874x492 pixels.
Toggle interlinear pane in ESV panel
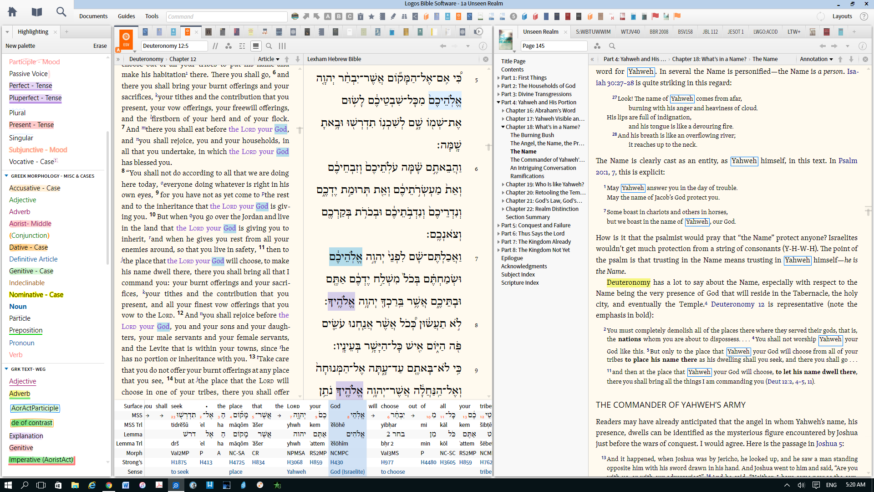(256, 46)
